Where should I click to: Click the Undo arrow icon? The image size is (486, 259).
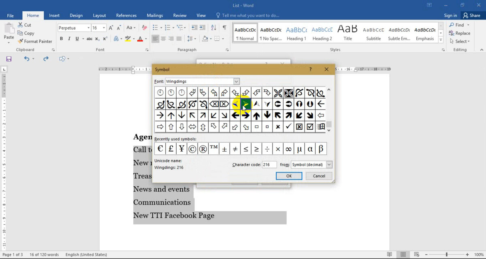26,59
